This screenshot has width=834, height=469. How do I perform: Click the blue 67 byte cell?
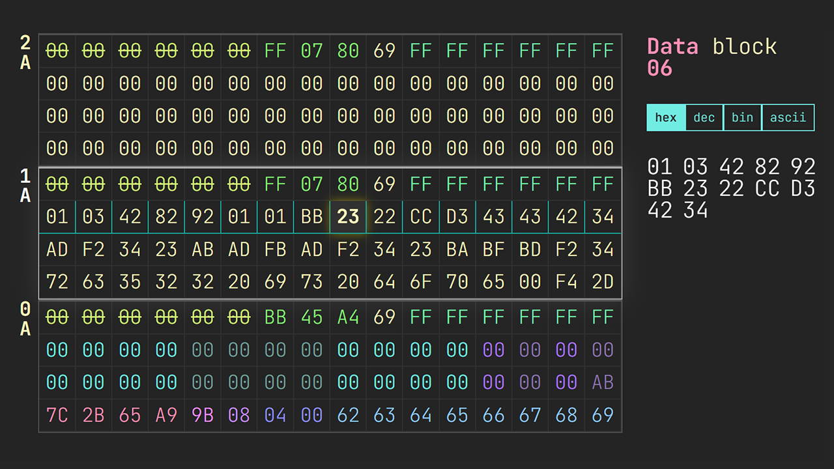coord(530,416)
